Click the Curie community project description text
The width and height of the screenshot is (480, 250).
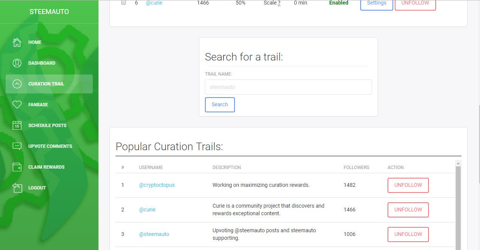pos(269,210)
